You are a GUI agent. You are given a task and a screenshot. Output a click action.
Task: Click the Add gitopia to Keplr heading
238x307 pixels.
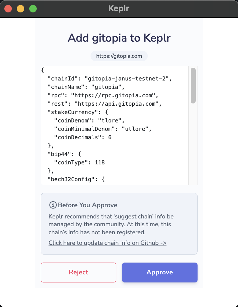(x=119, y=38)
